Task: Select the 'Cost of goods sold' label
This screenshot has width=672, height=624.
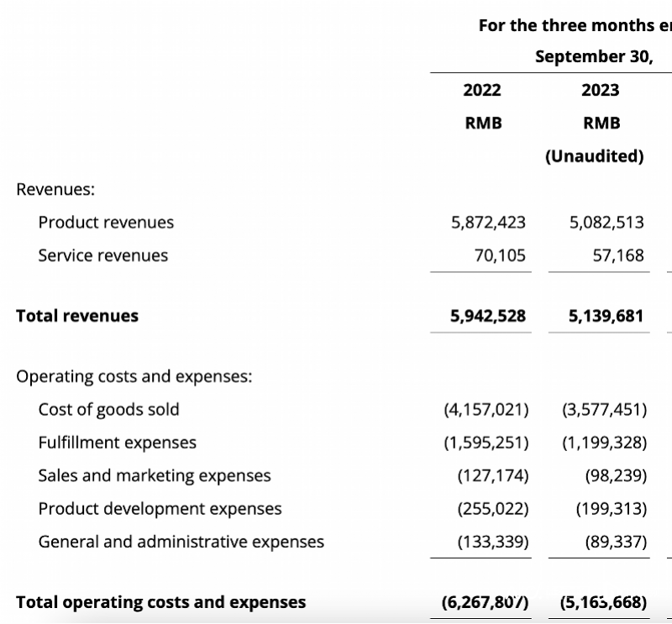Action: [x=108, y=409]
